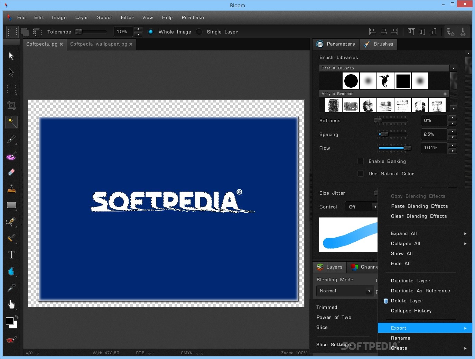Open the Collapse All submenu

425,243
